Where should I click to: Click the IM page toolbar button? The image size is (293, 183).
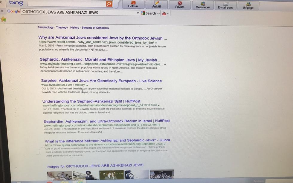[248, 6]
